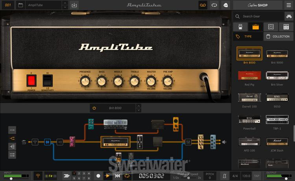Click the MASTER VOLUME knob
Image resolution: width=295 pixels, height=181 pixels.
coord(151,81)
